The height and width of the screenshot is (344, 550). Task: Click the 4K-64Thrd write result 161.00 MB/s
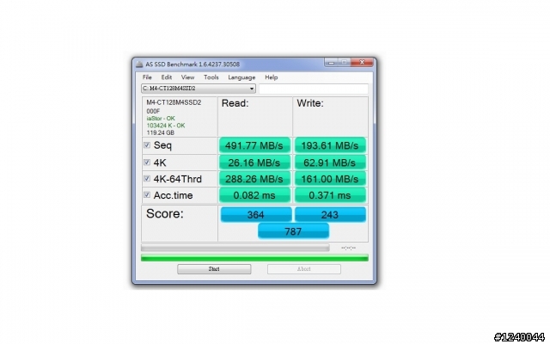point(330,179)
